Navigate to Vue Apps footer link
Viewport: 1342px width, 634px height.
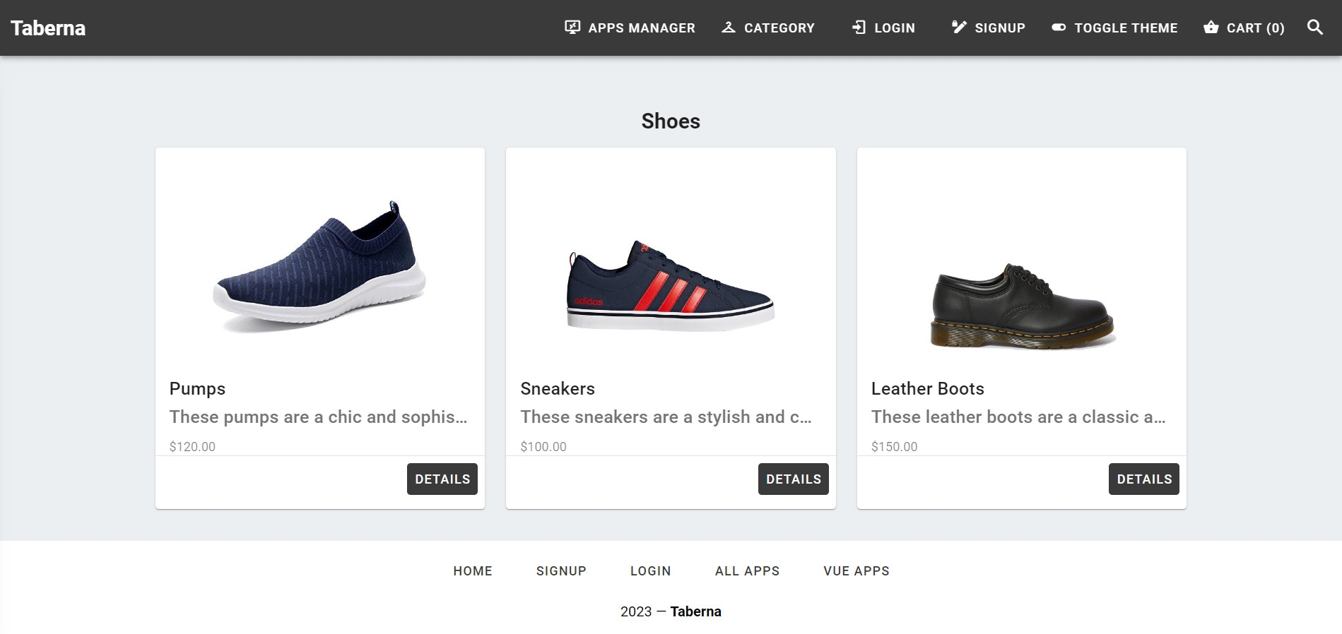click(856, 570)
